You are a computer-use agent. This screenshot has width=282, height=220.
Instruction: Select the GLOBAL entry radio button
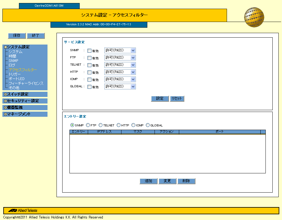click(148, 125)
